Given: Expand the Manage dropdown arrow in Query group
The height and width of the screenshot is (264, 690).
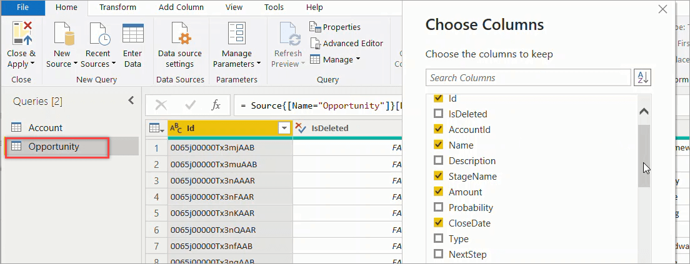Looking at the screenshot, I should [x=357, y=59].
